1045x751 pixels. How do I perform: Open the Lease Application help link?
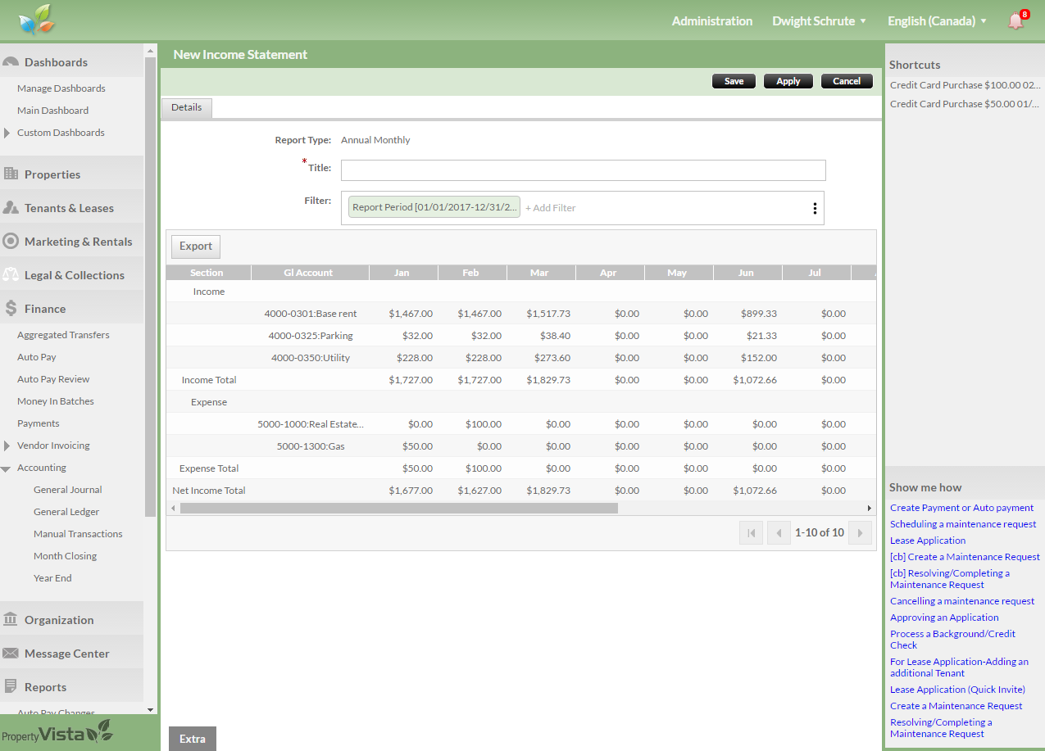[928, 541]
